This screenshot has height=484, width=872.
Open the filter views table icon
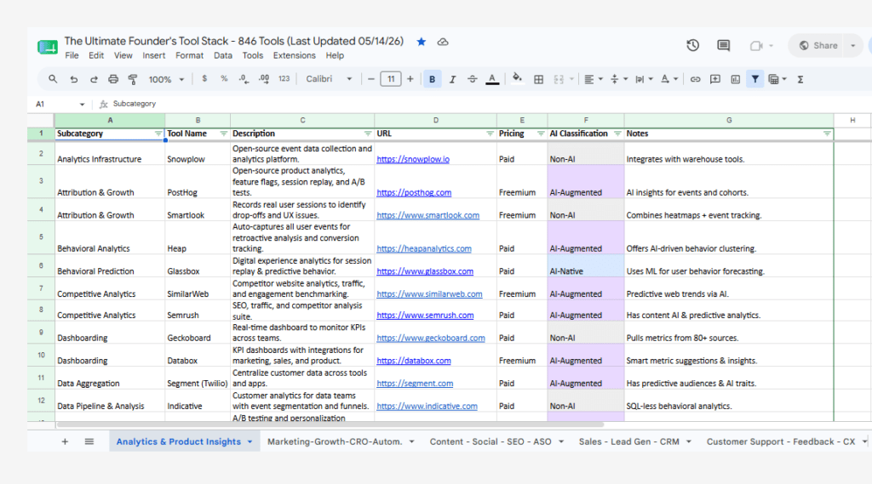[777, 79]
